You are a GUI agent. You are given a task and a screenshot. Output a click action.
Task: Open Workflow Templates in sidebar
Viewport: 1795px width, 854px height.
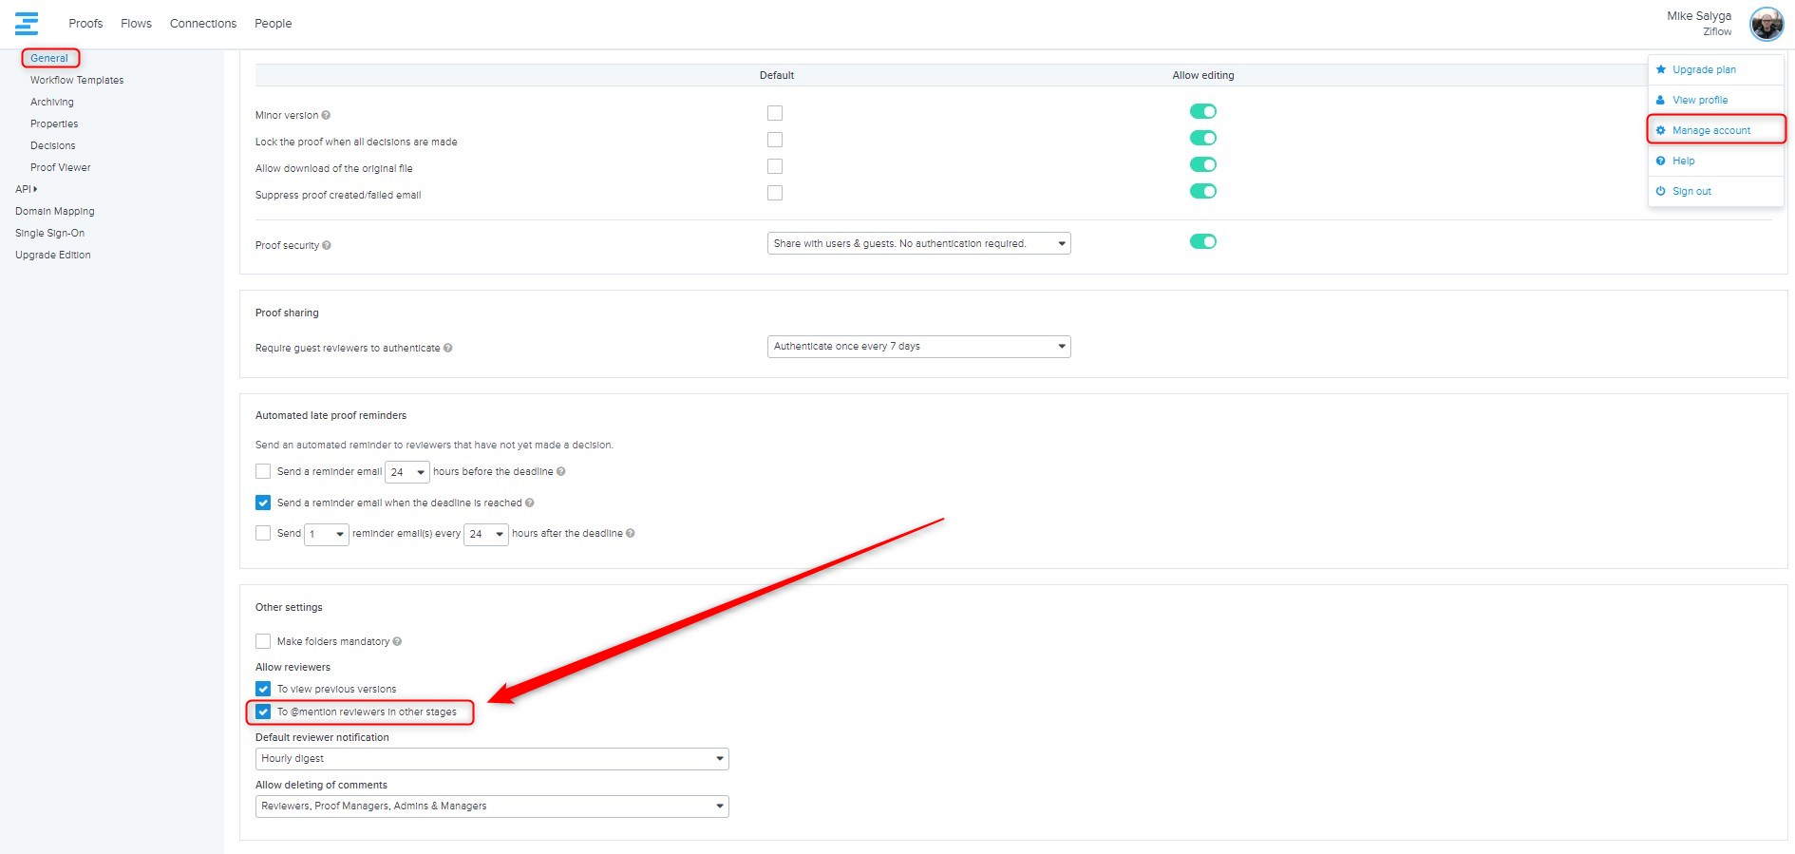coord(77,80)
